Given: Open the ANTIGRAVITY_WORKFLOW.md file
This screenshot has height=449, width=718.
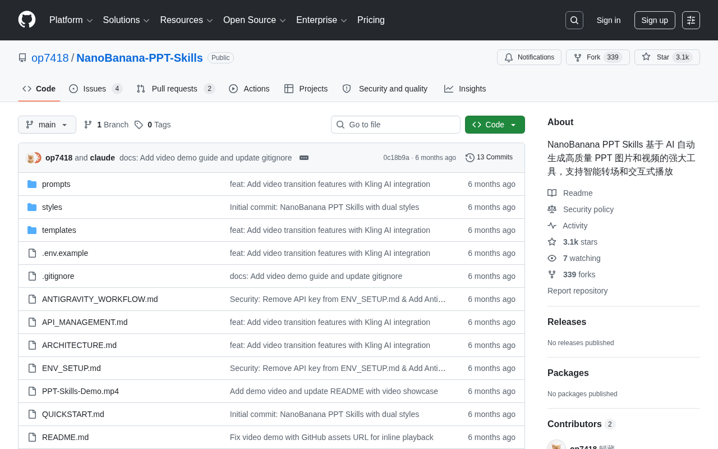Looking at the screenshot, I should pos(100,299).
